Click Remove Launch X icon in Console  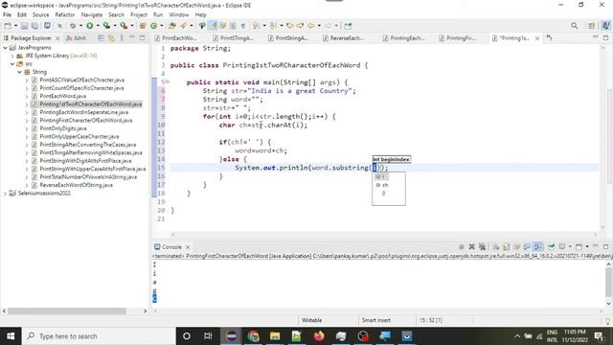click(472, 247)
